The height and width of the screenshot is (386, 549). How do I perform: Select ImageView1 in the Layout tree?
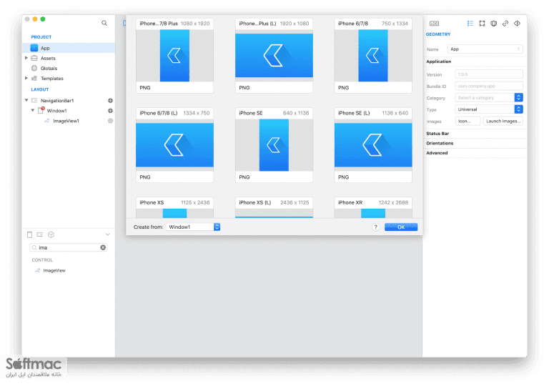click(66, 121)
